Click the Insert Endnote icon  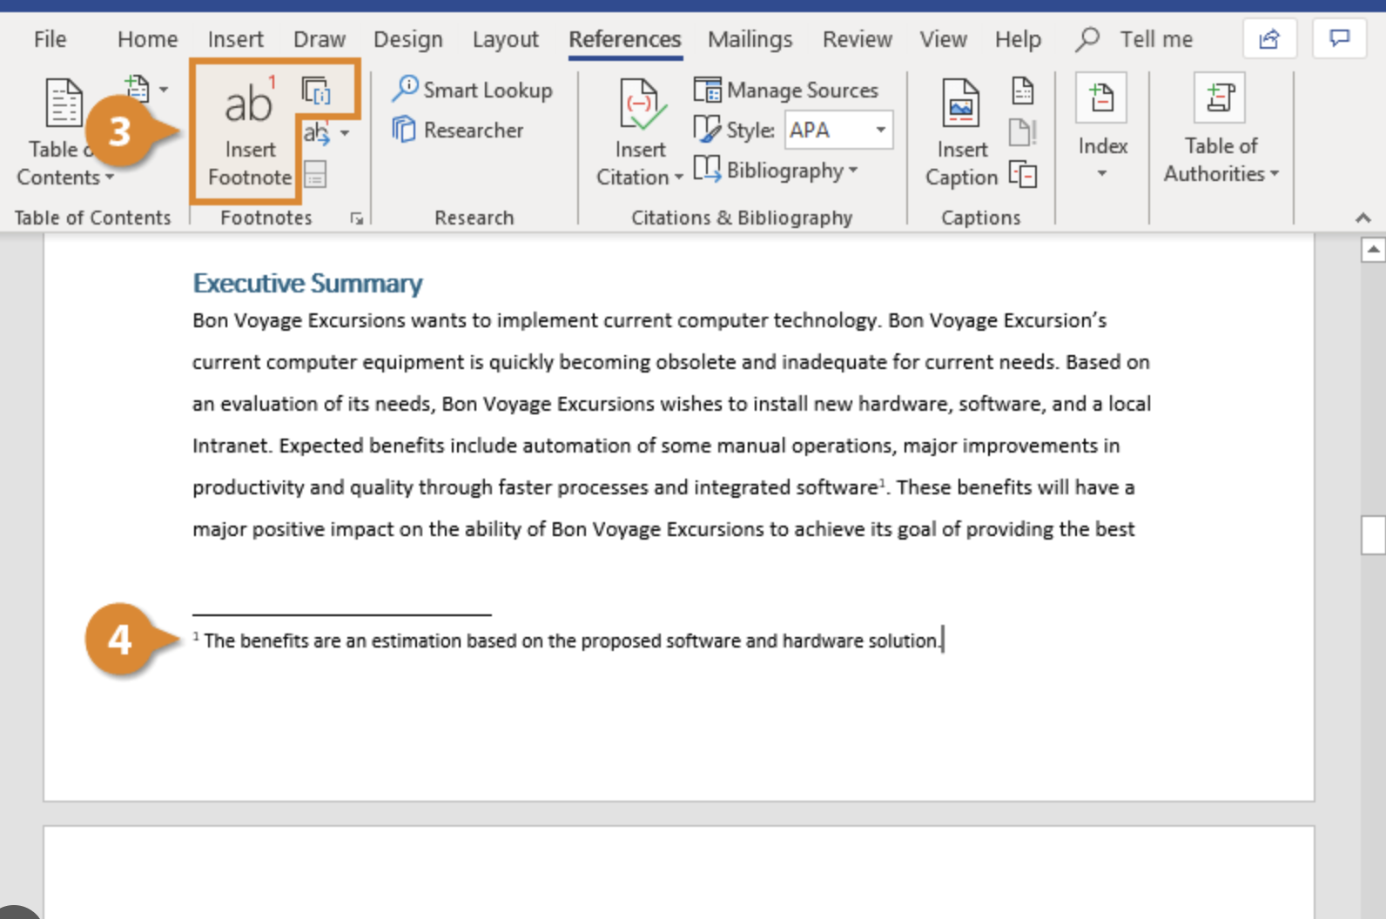[316, 91]
